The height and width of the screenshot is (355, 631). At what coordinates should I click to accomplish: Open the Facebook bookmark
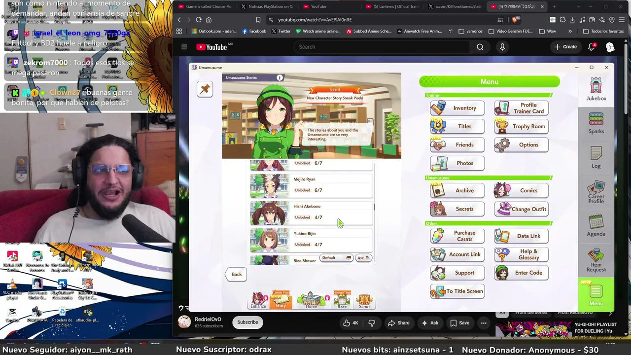254,31
